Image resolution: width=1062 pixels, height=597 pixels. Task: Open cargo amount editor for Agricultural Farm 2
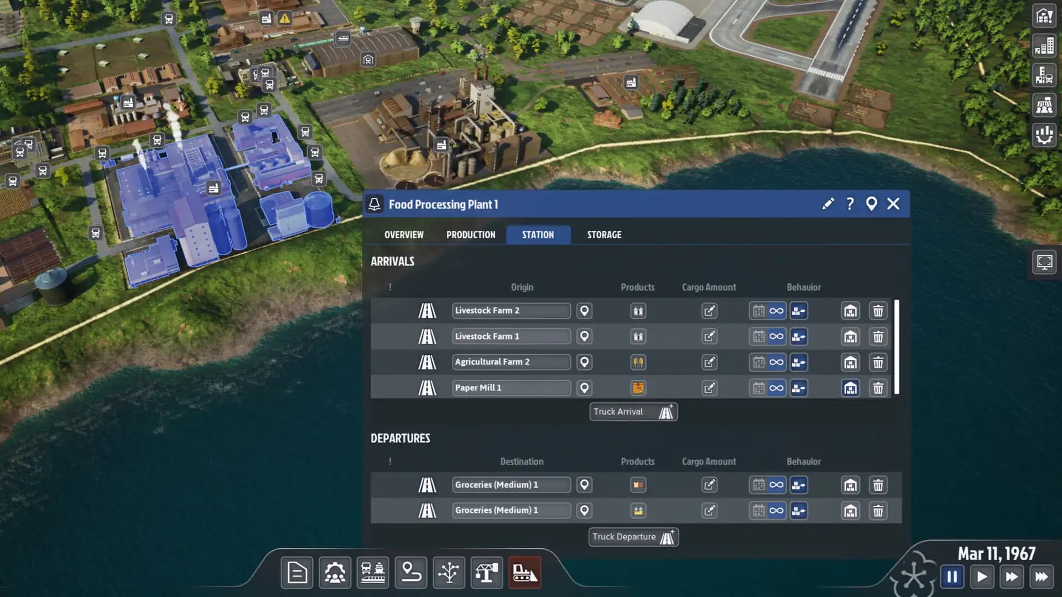710,362
